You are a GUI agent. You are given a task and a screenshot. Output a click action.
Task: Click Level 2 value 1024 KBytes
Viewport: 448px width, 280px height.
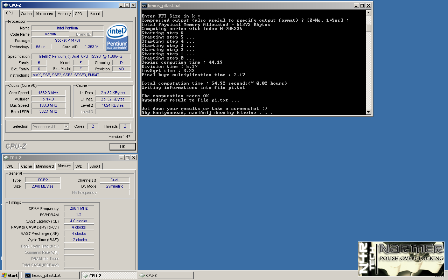(x=113, y=105)
